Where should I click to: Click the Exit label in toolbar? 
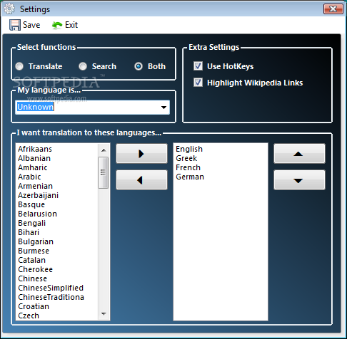71,25
